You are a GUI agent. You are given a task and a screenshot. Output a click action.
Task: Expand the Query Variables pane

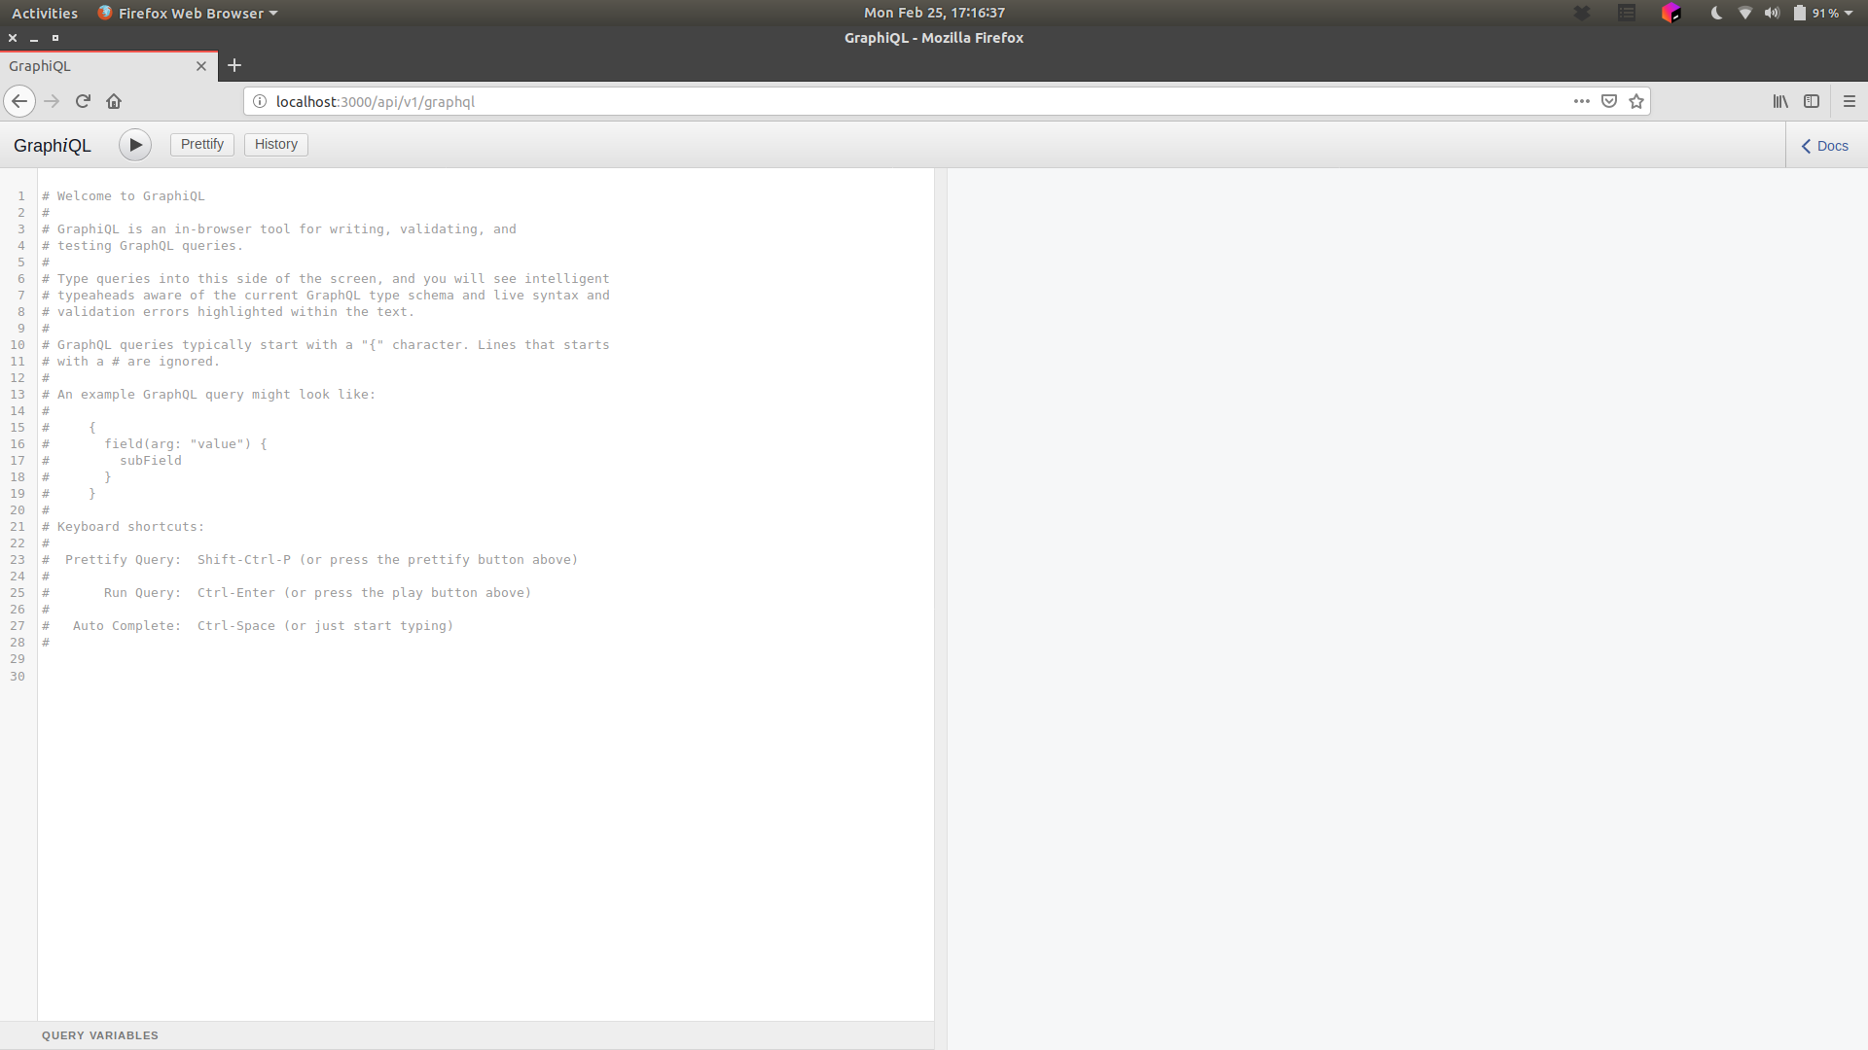pyautogui.click(x=100, y=1034)
